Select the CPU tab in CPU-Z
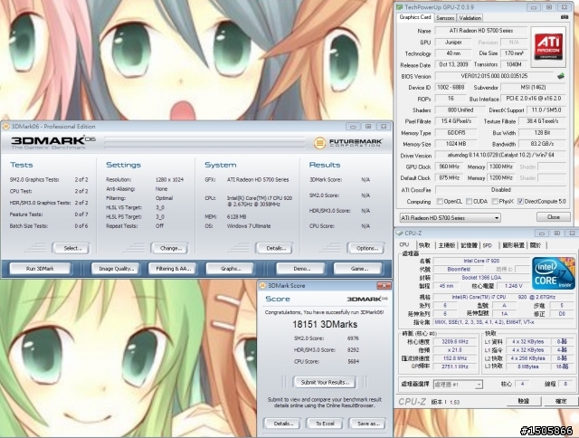Screen dimensions: 579x438 (404, 244)
